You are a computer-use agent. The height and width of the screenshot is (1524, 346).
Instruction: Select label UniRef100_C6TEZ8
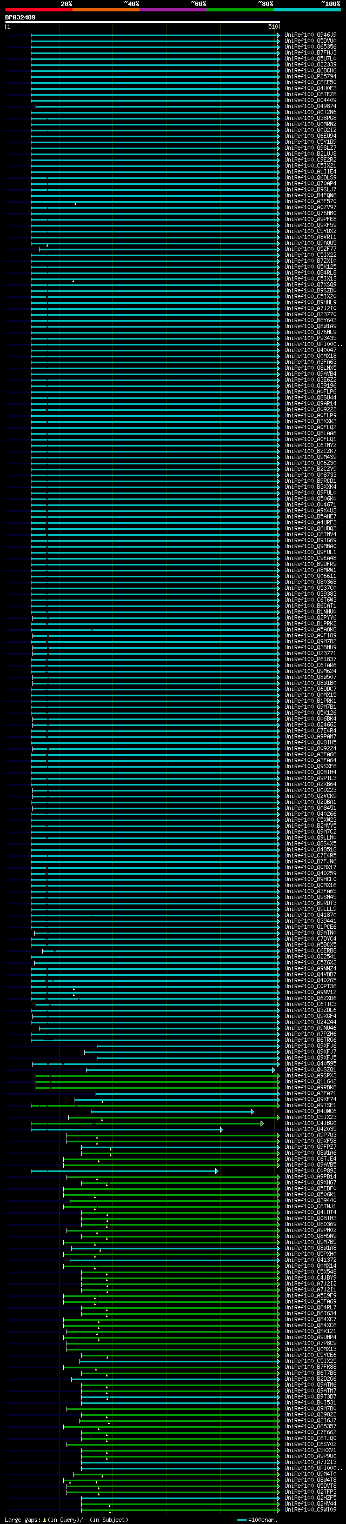click(x=310, y=94)
